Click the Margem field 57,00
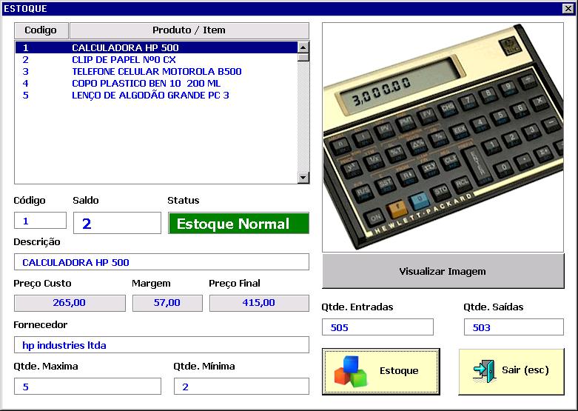Viewport: 578px width, 411px height. [x=167, y=303]
